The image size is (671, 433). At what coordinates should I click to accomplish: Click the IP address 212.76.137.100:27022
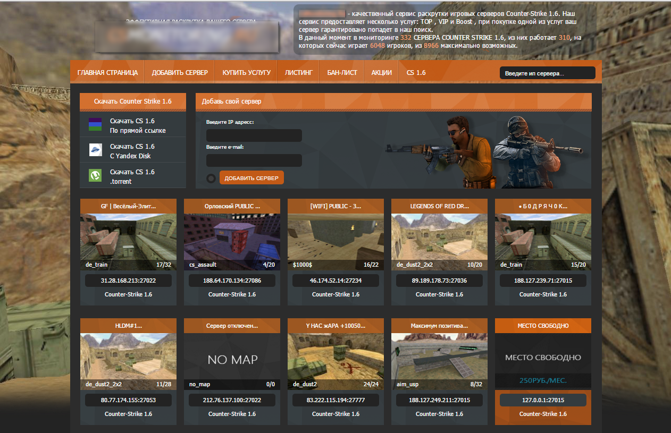232,400
